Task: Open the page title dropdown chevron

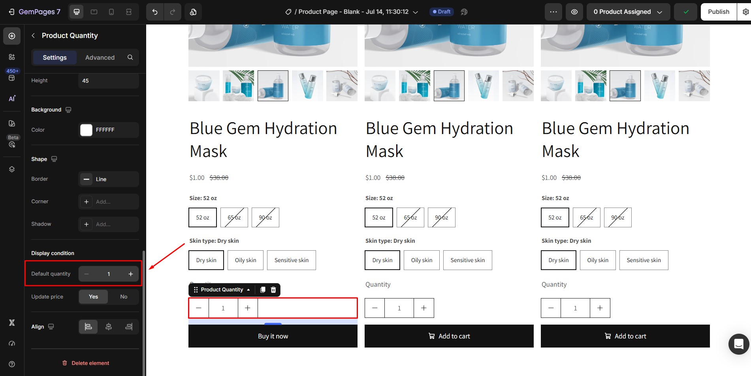Action: pyautogui.click(x=416, y=12)
